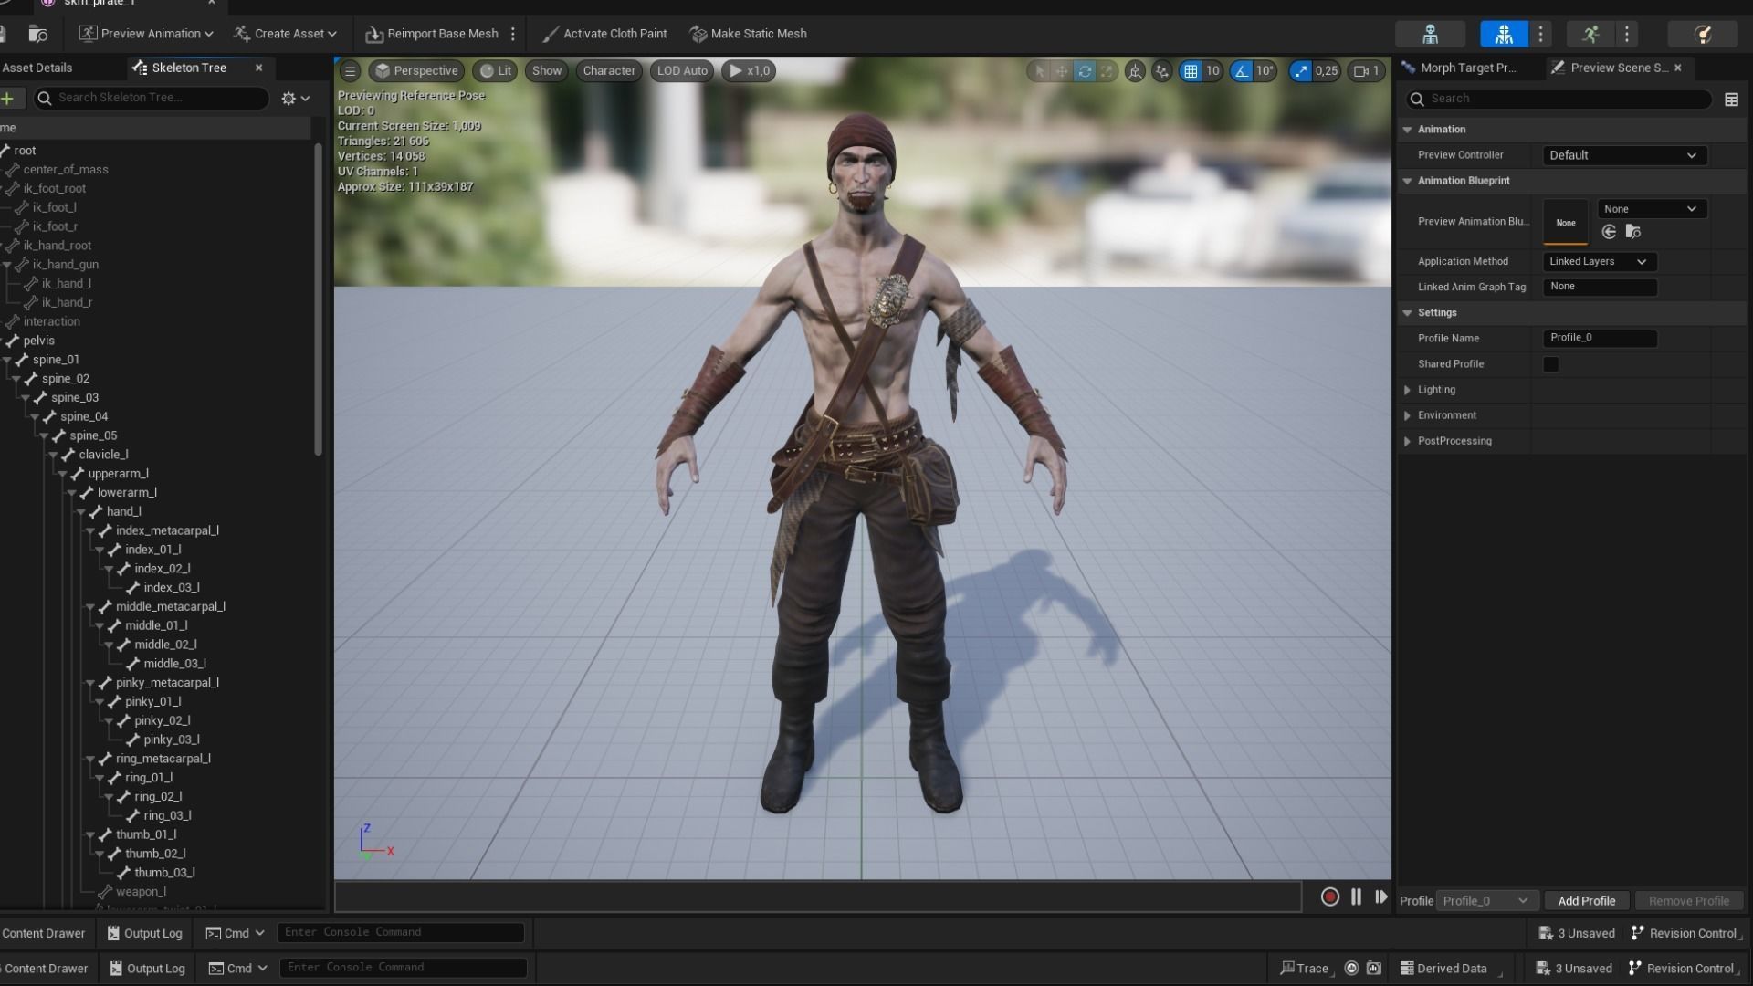1753x986 pixels.
Task: Open playback speed x1,0 menu
Action: point(749,70)
